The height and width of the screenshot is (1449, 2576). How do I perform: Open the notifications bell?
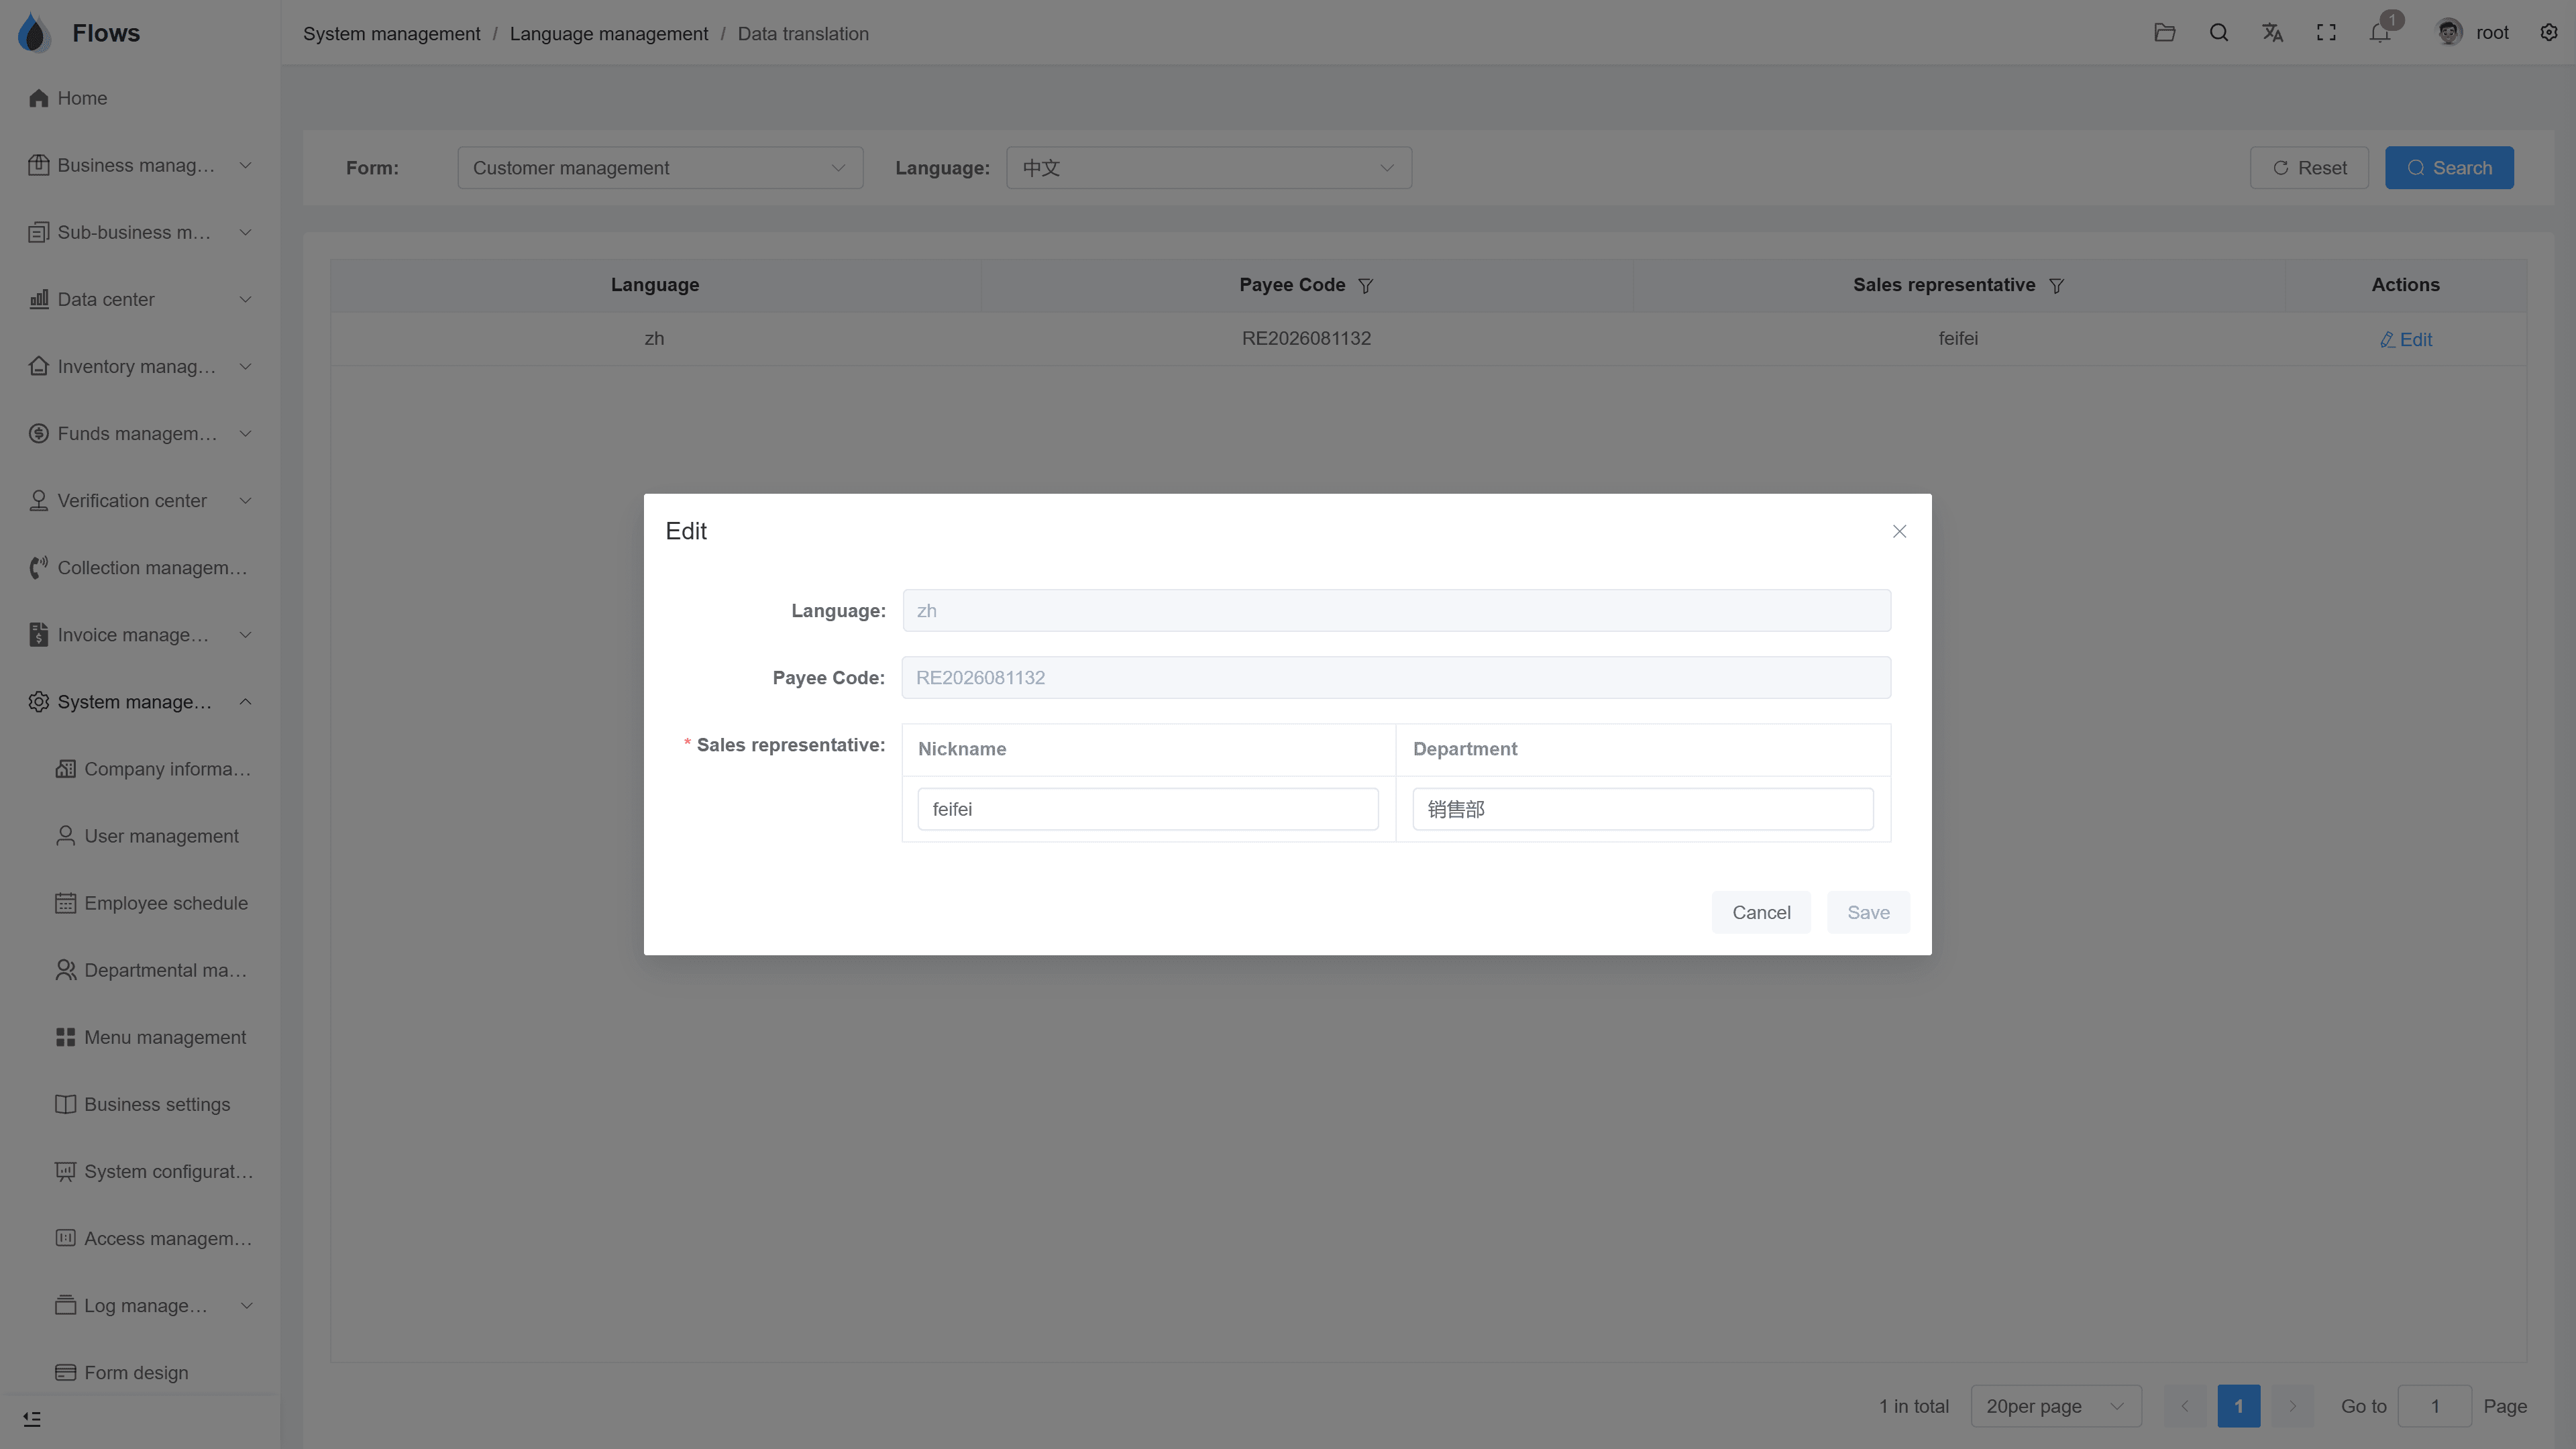[2381, 33]
